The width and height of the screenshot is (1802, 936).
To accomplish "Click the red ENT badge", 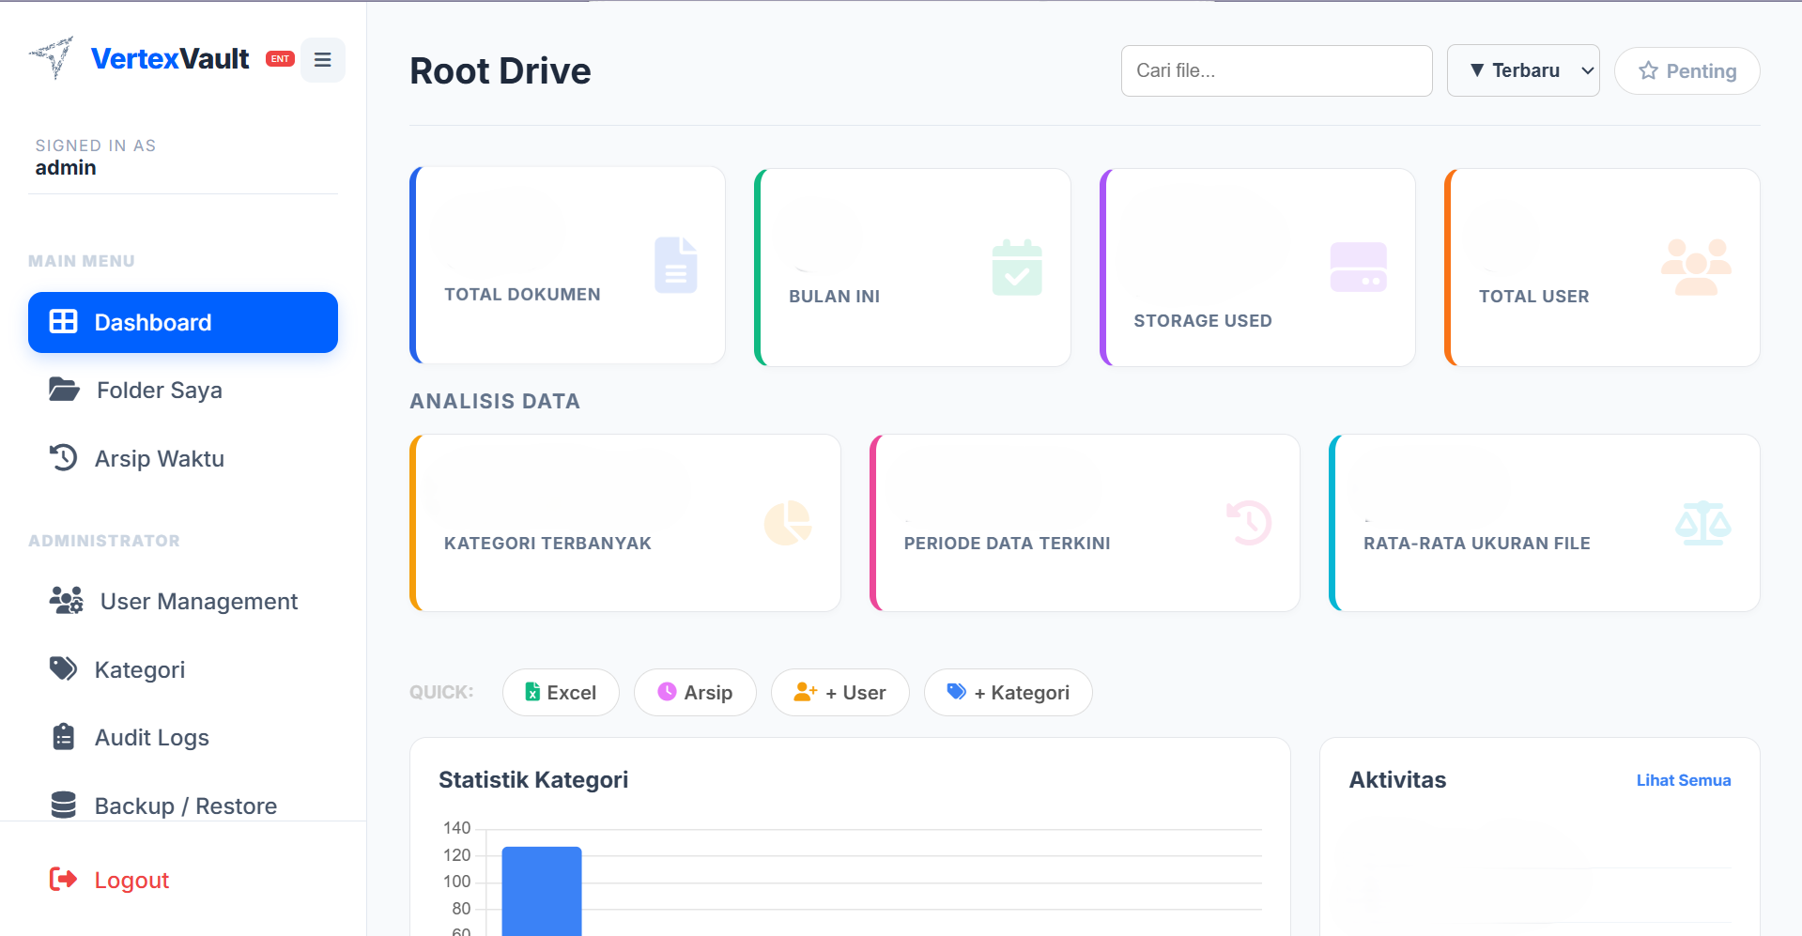I will [280, 59].
